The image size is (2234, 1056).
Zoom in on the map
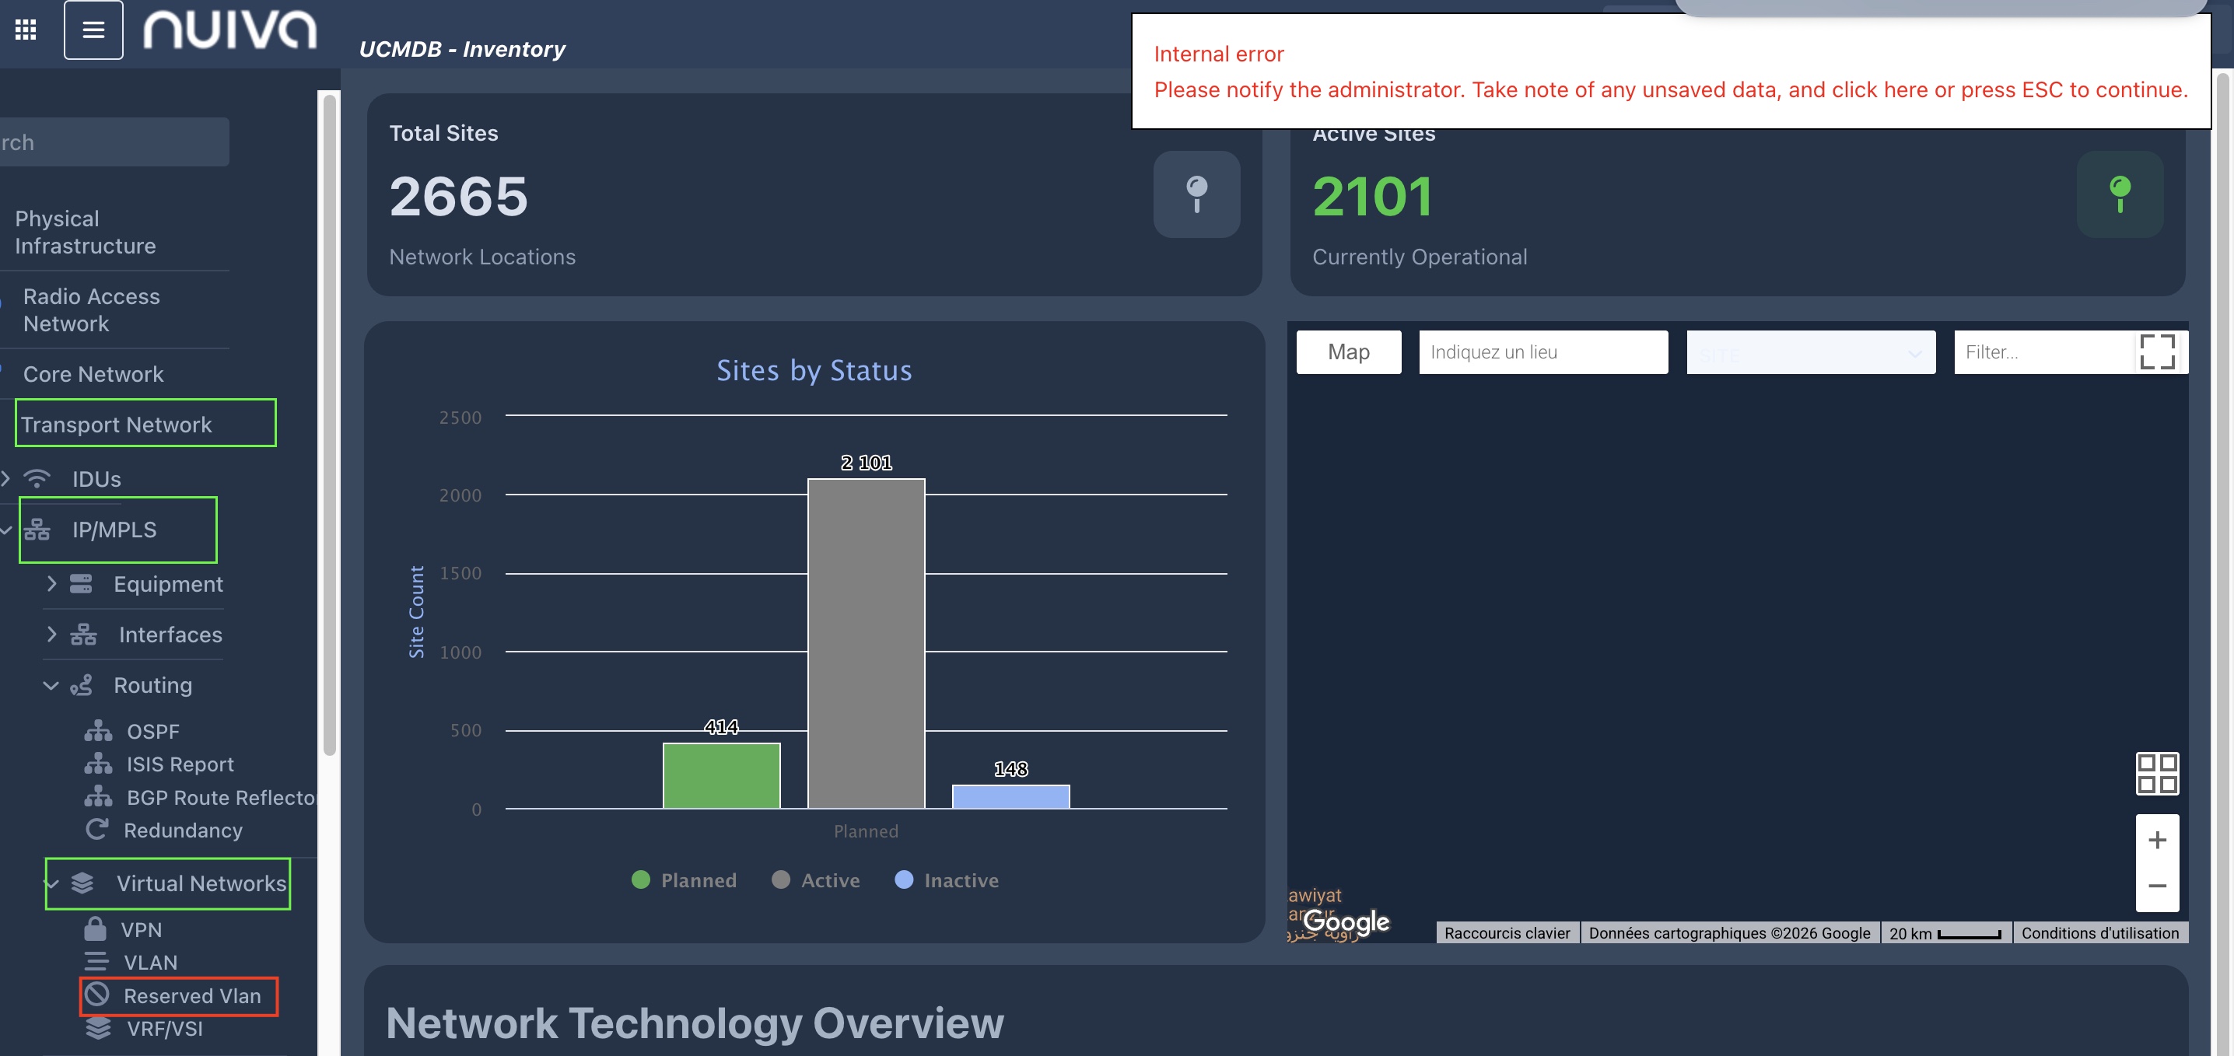click(2157, 839)
